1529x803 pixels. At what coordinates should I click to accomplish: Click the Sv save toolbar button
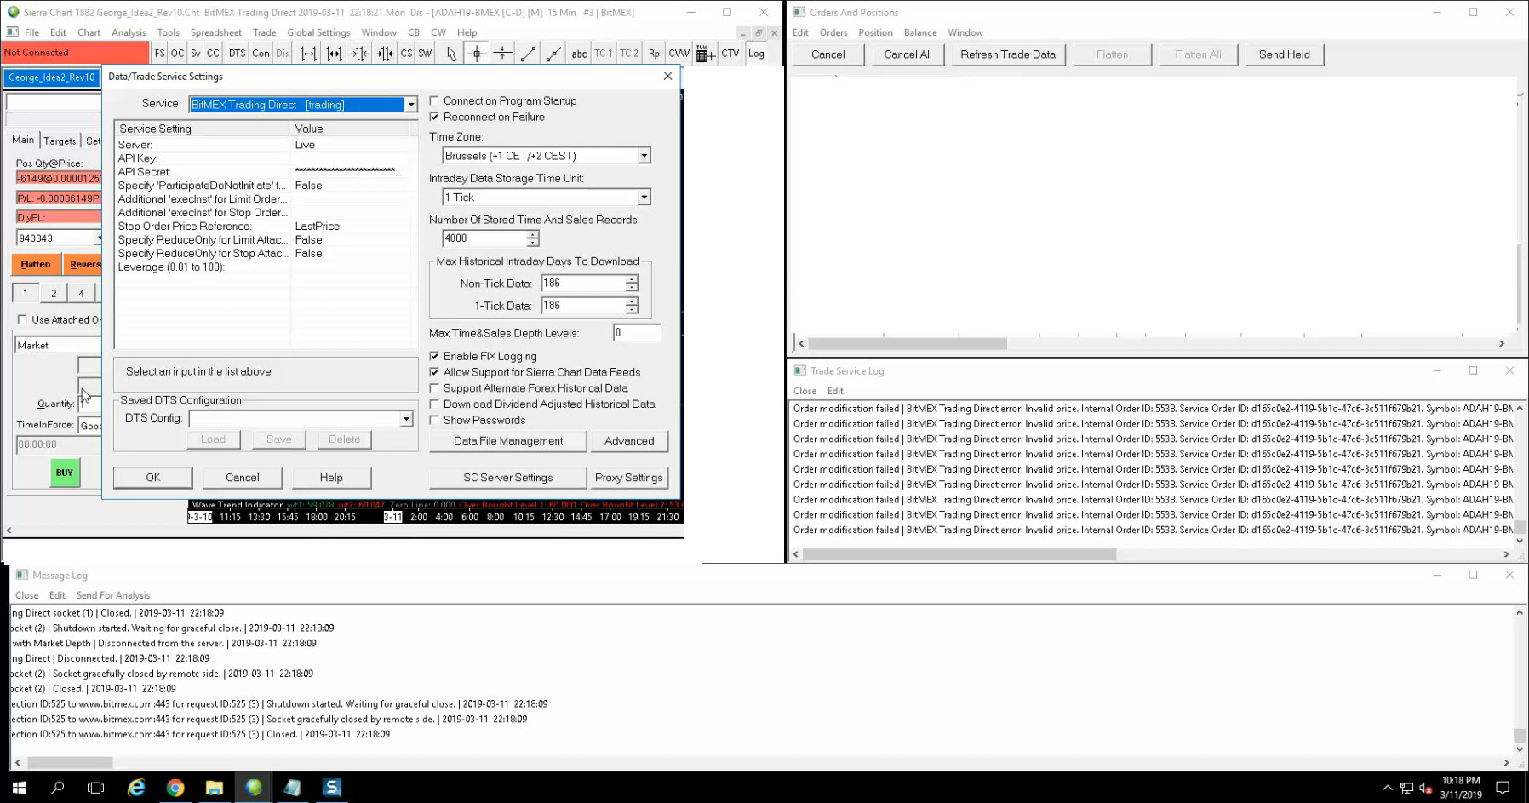click(196, 53)
